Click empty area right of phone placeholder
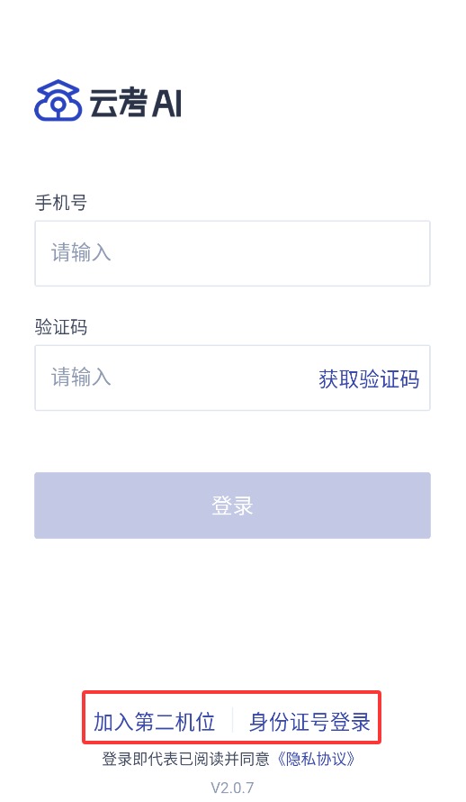Image resolution: width=466 pixels, height=802 pixels. (271, 253)
